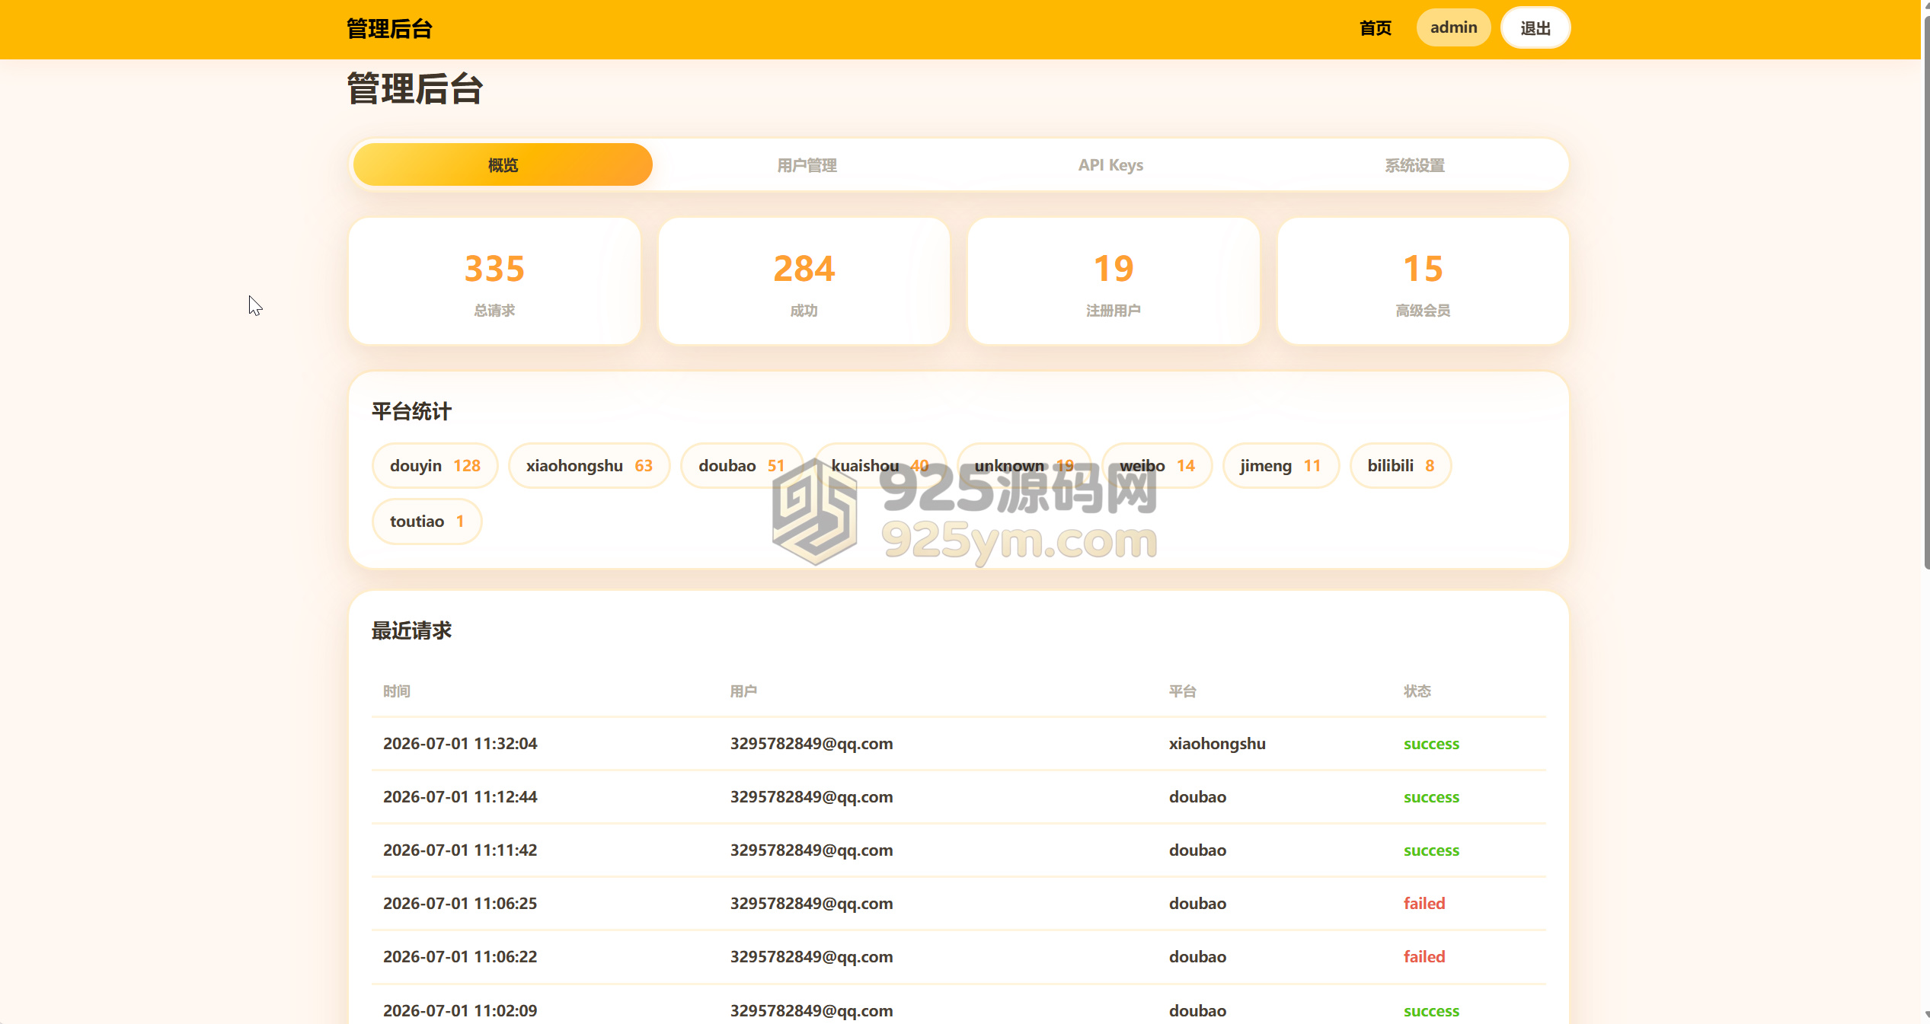Click the admin user badge
Viewport: 1930px width, 1024px height.
pos(1453,27)
